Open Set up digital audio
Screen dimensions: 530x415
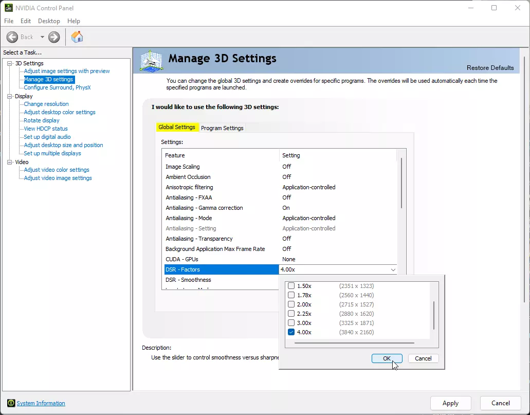tap(47, 137)
